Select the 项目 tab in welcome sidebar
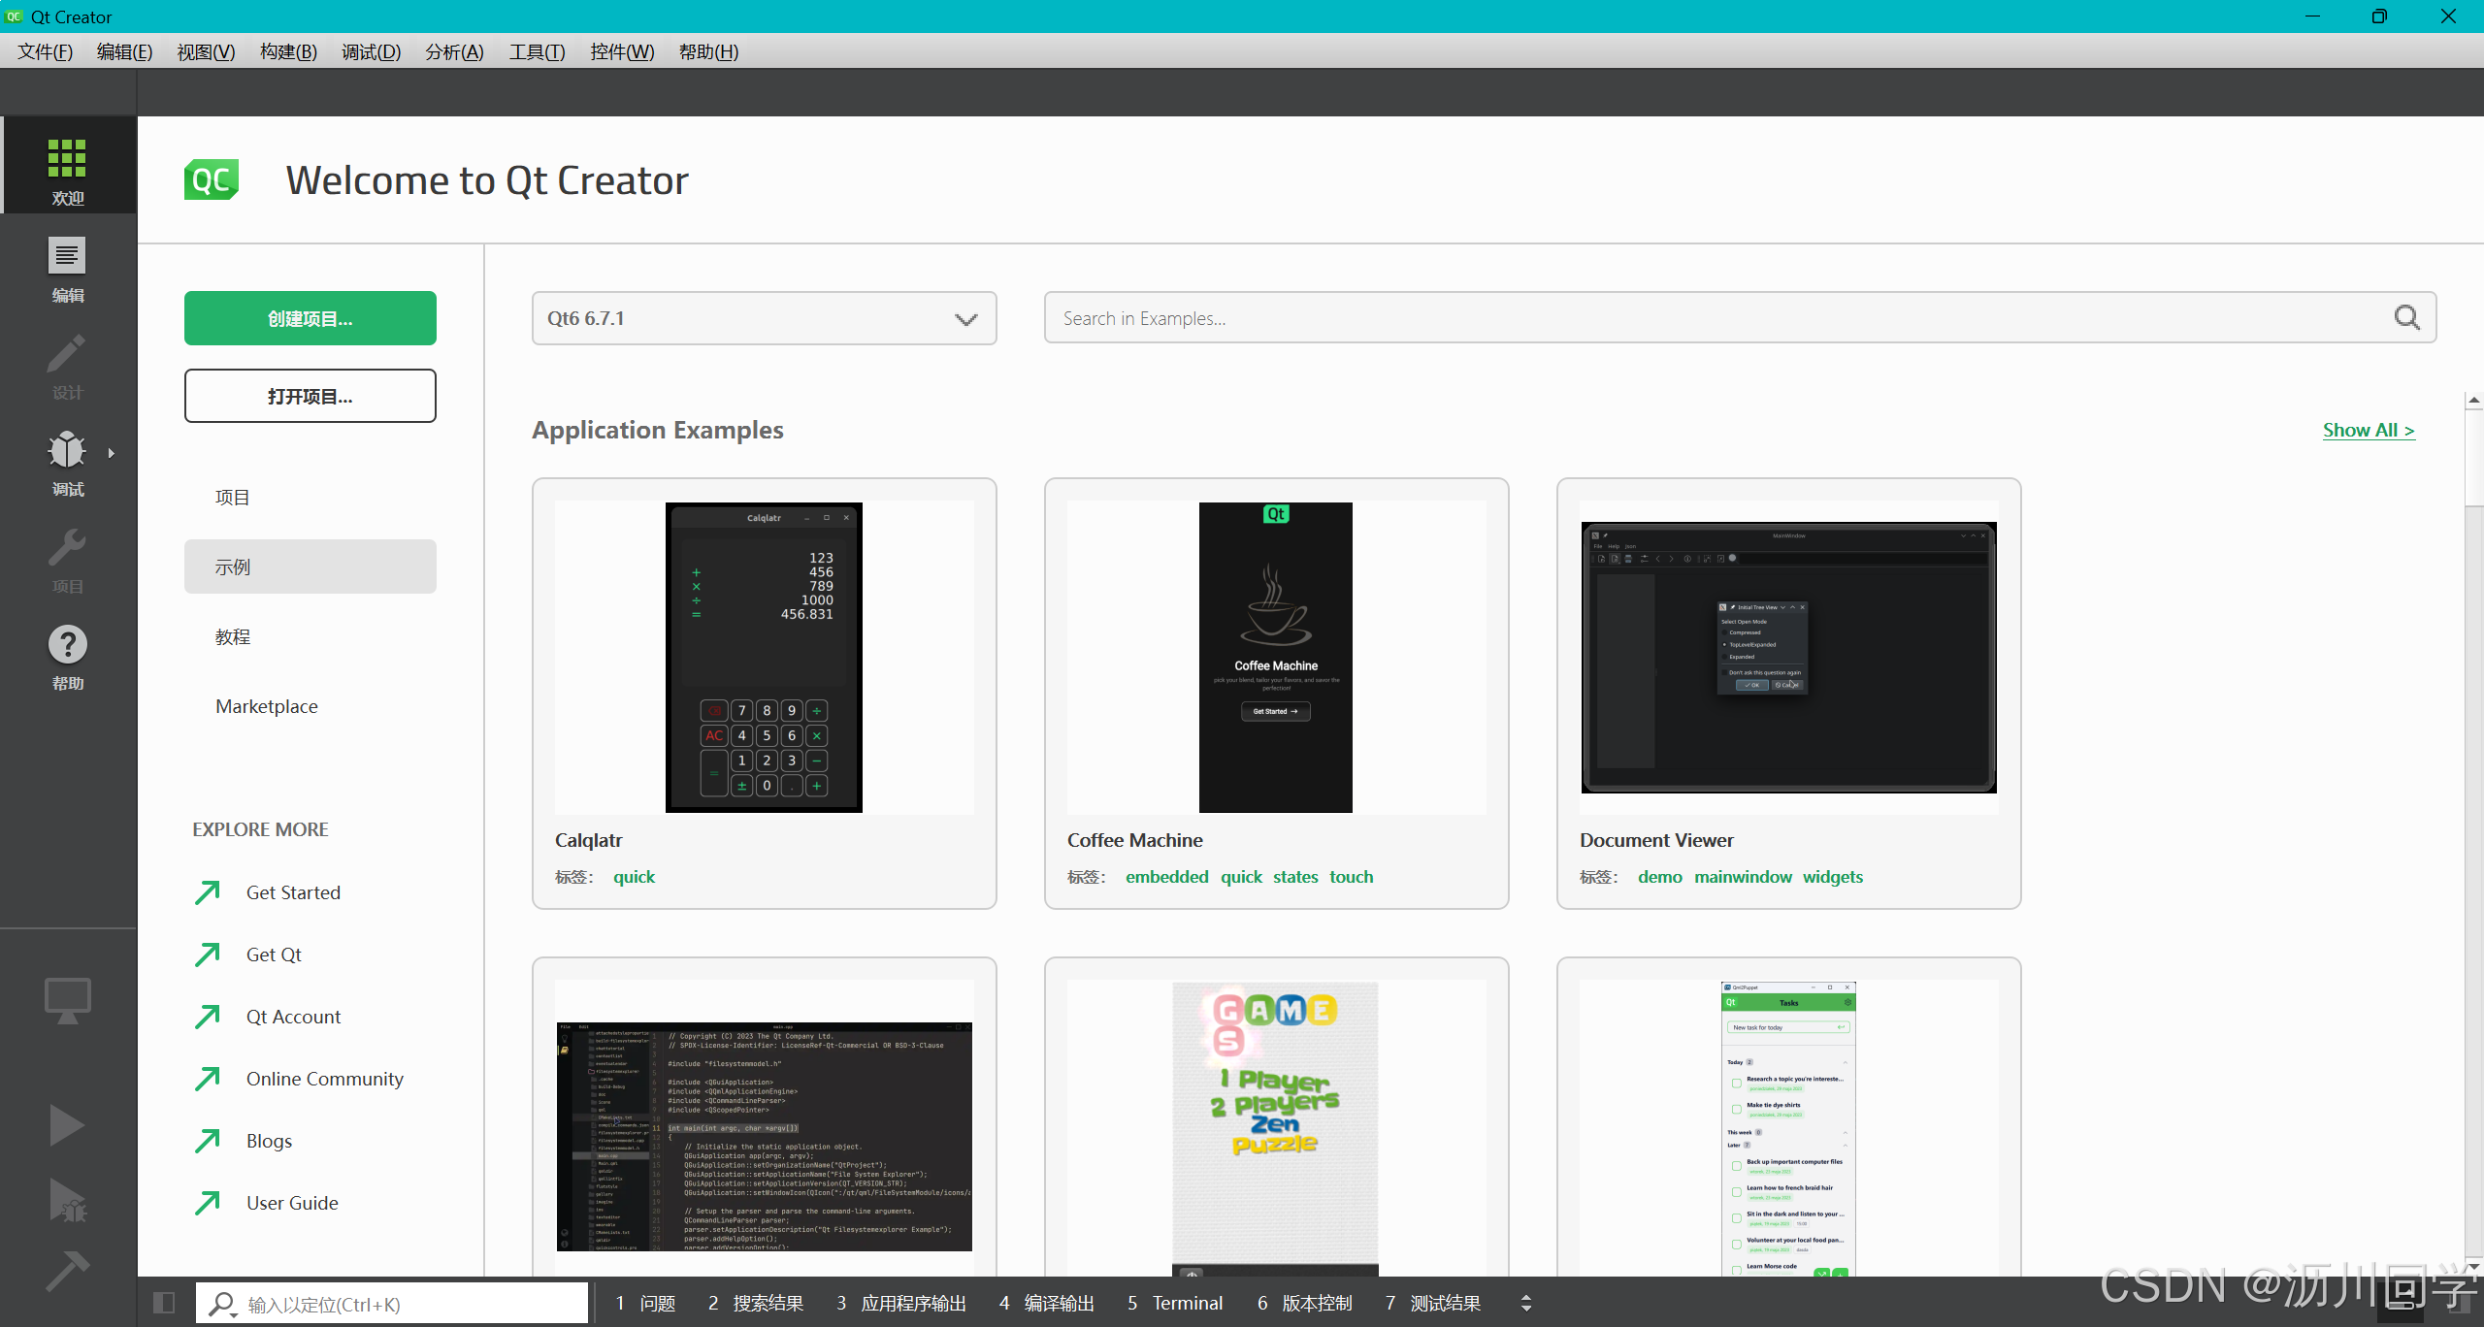2484x1327 pixels. [x=310, y=497]
